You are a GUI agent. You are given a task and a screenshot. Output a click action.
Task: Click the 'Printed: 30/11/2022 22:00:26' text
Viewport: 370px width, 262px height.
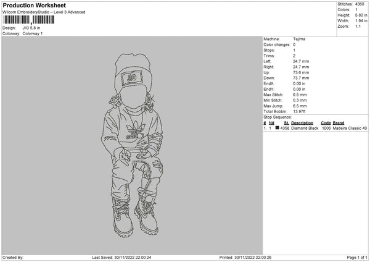click(x=245, y=258)
